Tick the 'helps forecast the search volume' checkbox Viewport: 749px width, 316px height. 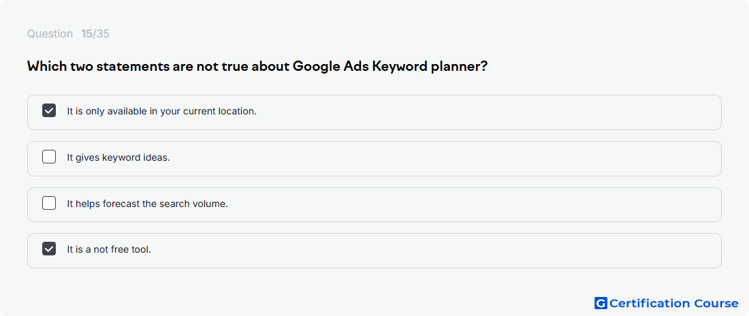pyautogui.click(x=49, y=203)
